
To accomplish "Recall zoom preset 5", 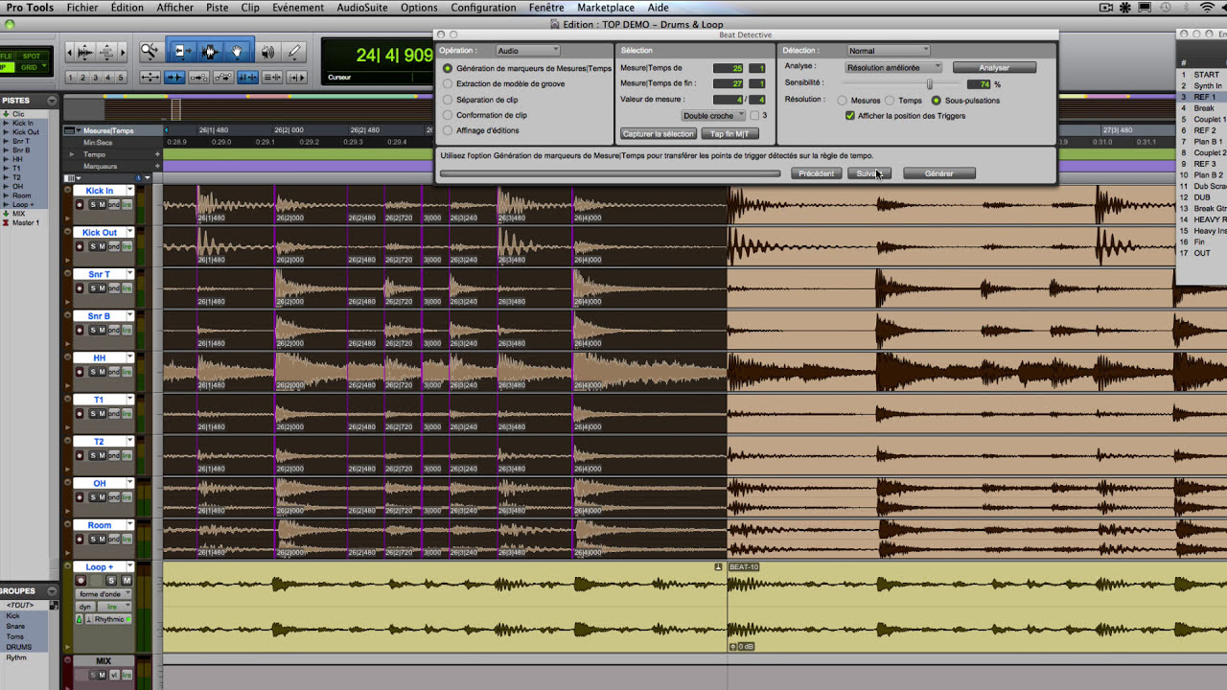I will [120, 78].
